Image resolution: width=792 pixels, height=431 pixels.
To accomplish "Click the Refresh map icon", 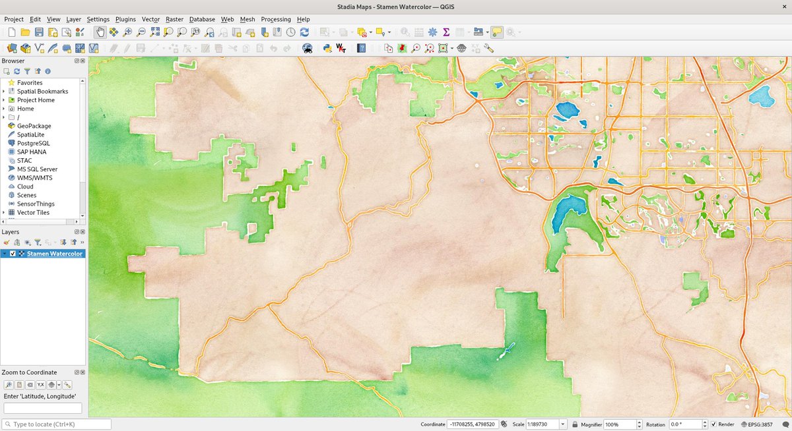I will click(x=304, y=32).
